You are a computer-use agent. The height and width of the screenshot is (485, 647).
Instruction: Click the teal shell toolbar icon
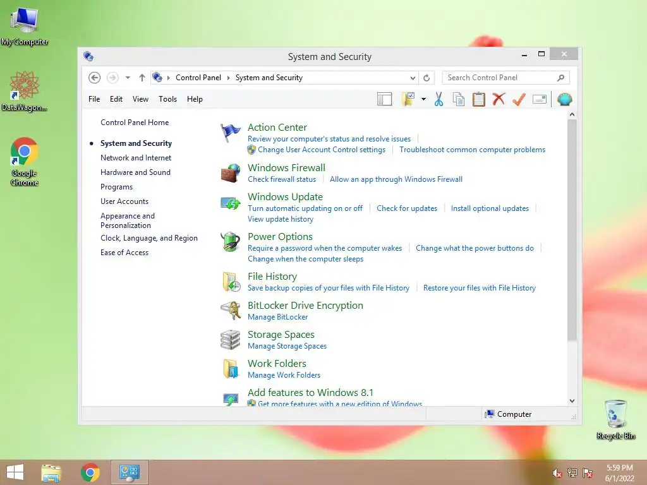pos(564,99)
